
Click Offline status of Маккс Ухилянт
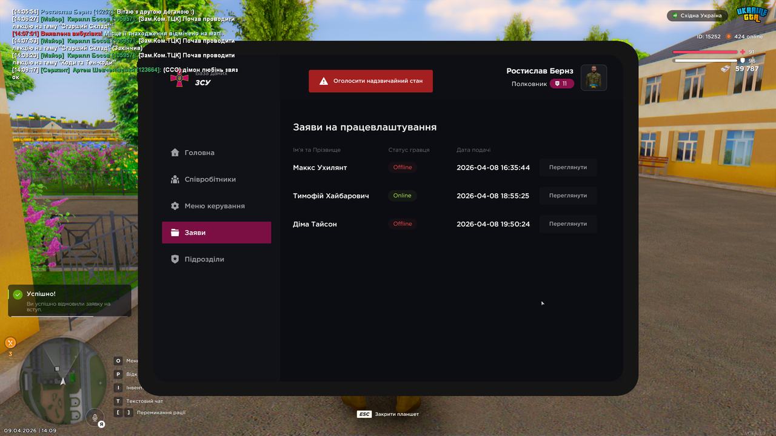(403, 167)
